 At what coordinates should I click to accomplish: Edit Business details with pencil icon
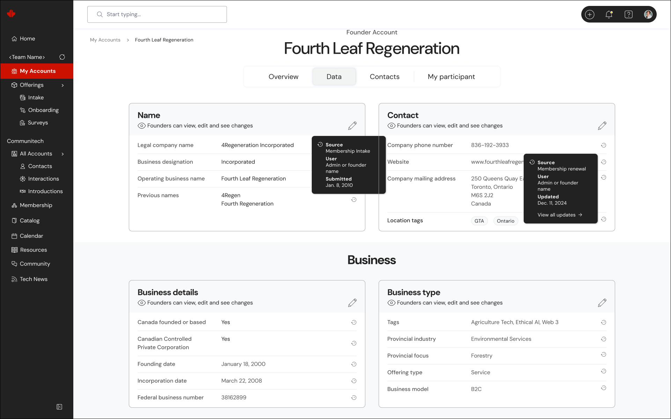tap(352, 303)
